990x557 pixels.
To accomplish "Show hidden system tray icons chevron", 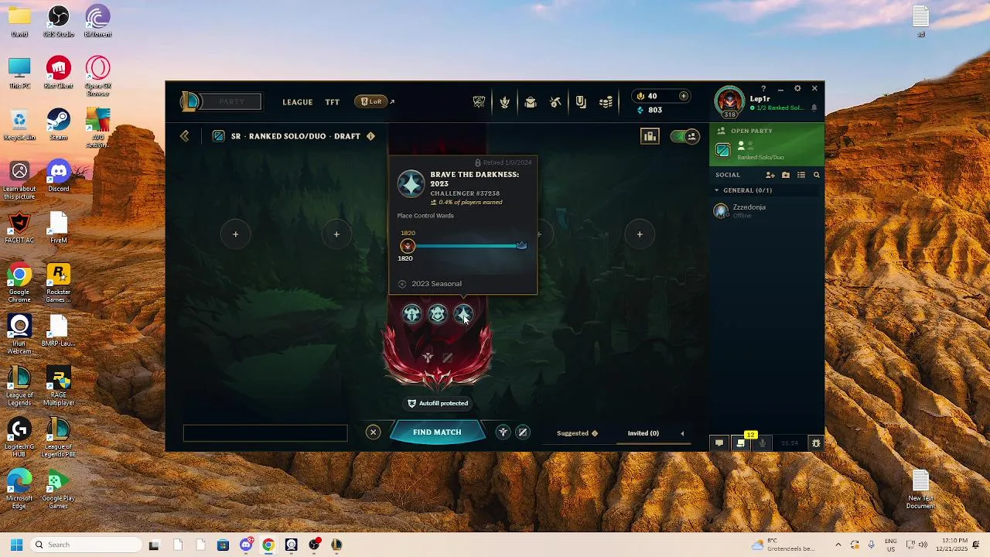I will pyautogui.click(x=838, y=545).
